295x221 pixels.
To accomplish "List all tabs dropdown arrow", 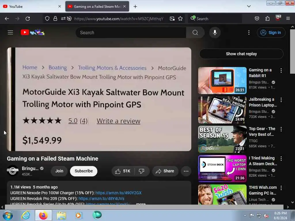I will (x=249, y=6).
